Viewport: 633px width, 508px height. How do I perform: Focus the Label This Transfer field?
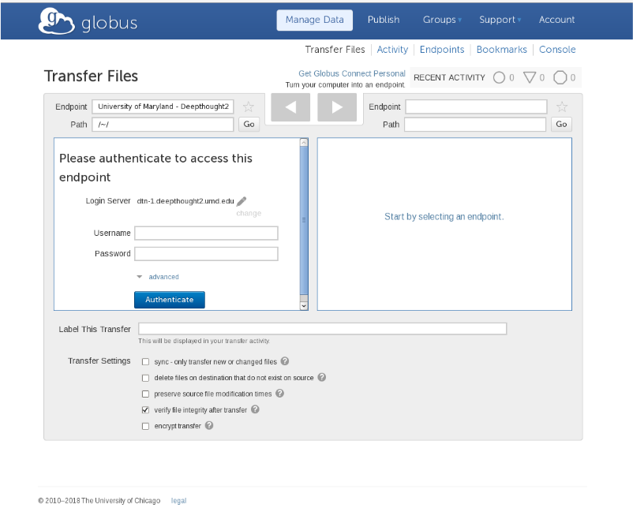323,329
